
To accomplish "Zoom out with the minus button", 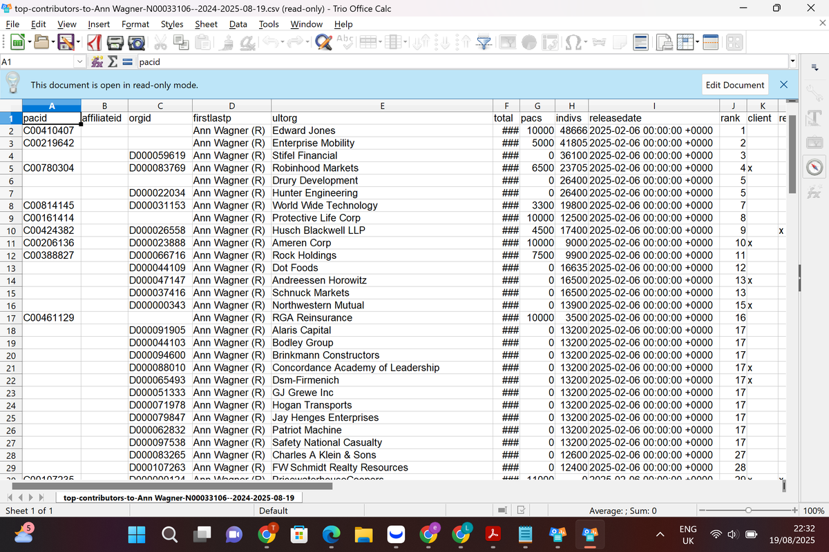I will click(702, 511).
